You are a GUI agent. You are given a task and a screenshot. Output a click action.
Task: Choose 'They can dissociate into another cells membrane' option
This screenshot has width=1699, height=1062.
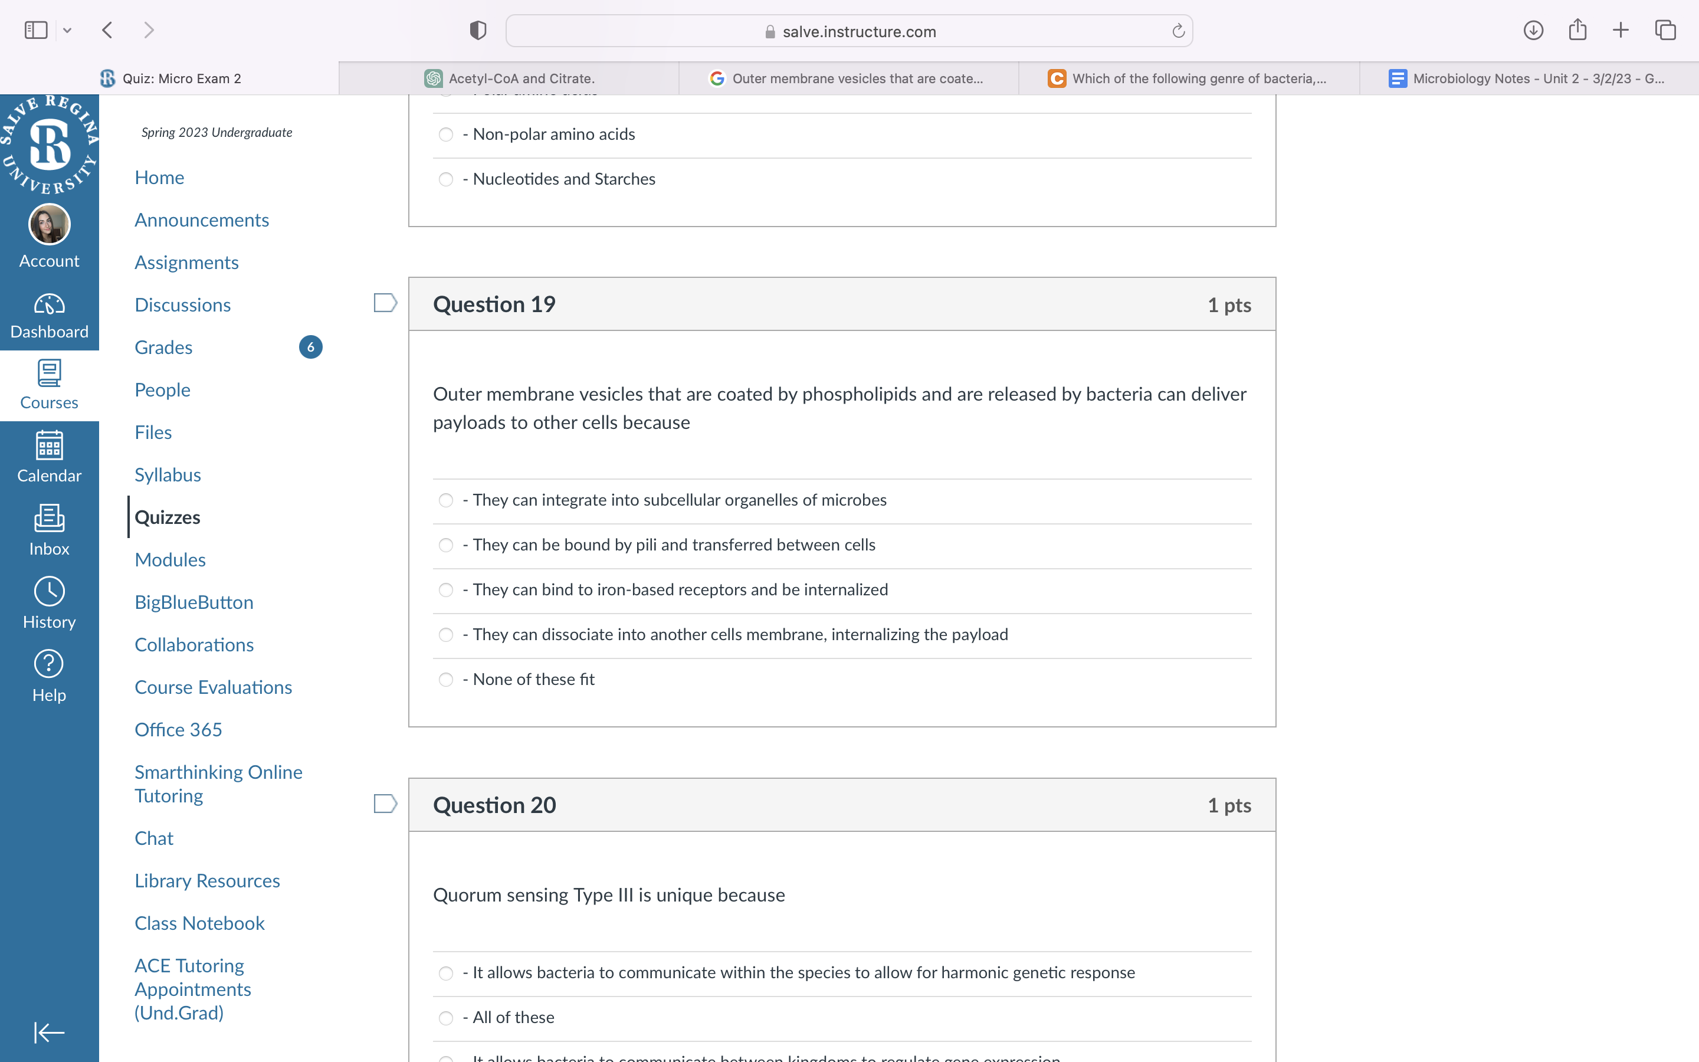(446, 635)
